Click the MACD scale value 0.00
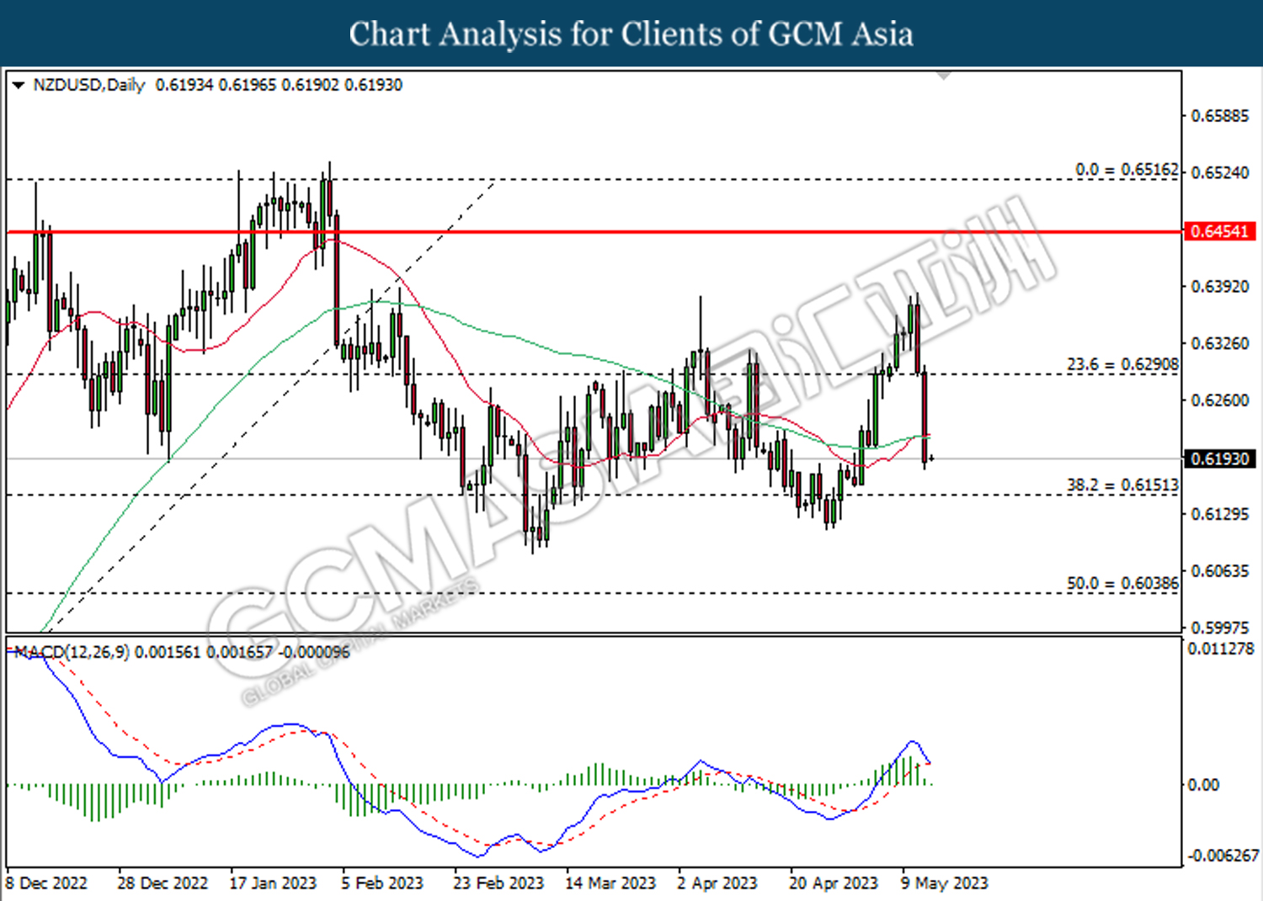The width and height of the screenshot is (1263, 901). [1203, 785]
